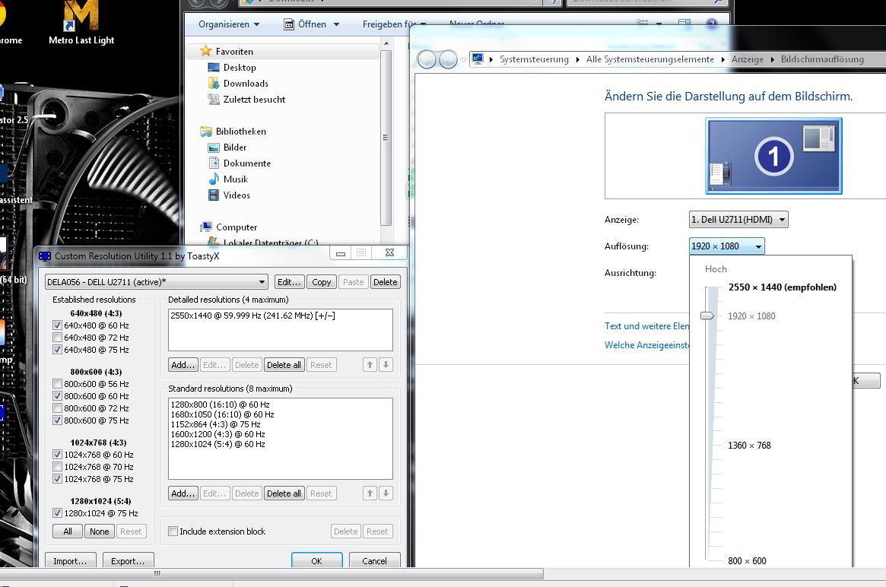Screen dimensions: 886x587
Task: Click the Öffnen toolbar icon in Explorer
Action: click(x=289, y=24)
